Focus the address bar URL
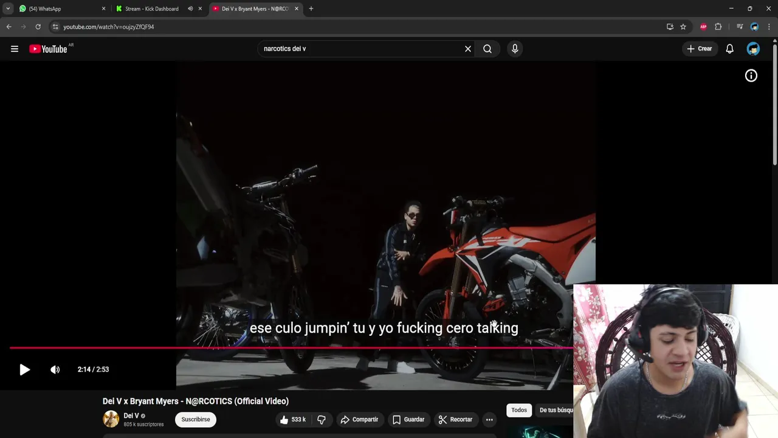Image resolution: width=778 pixels, height=438 pixels. (x=109, y=27)
